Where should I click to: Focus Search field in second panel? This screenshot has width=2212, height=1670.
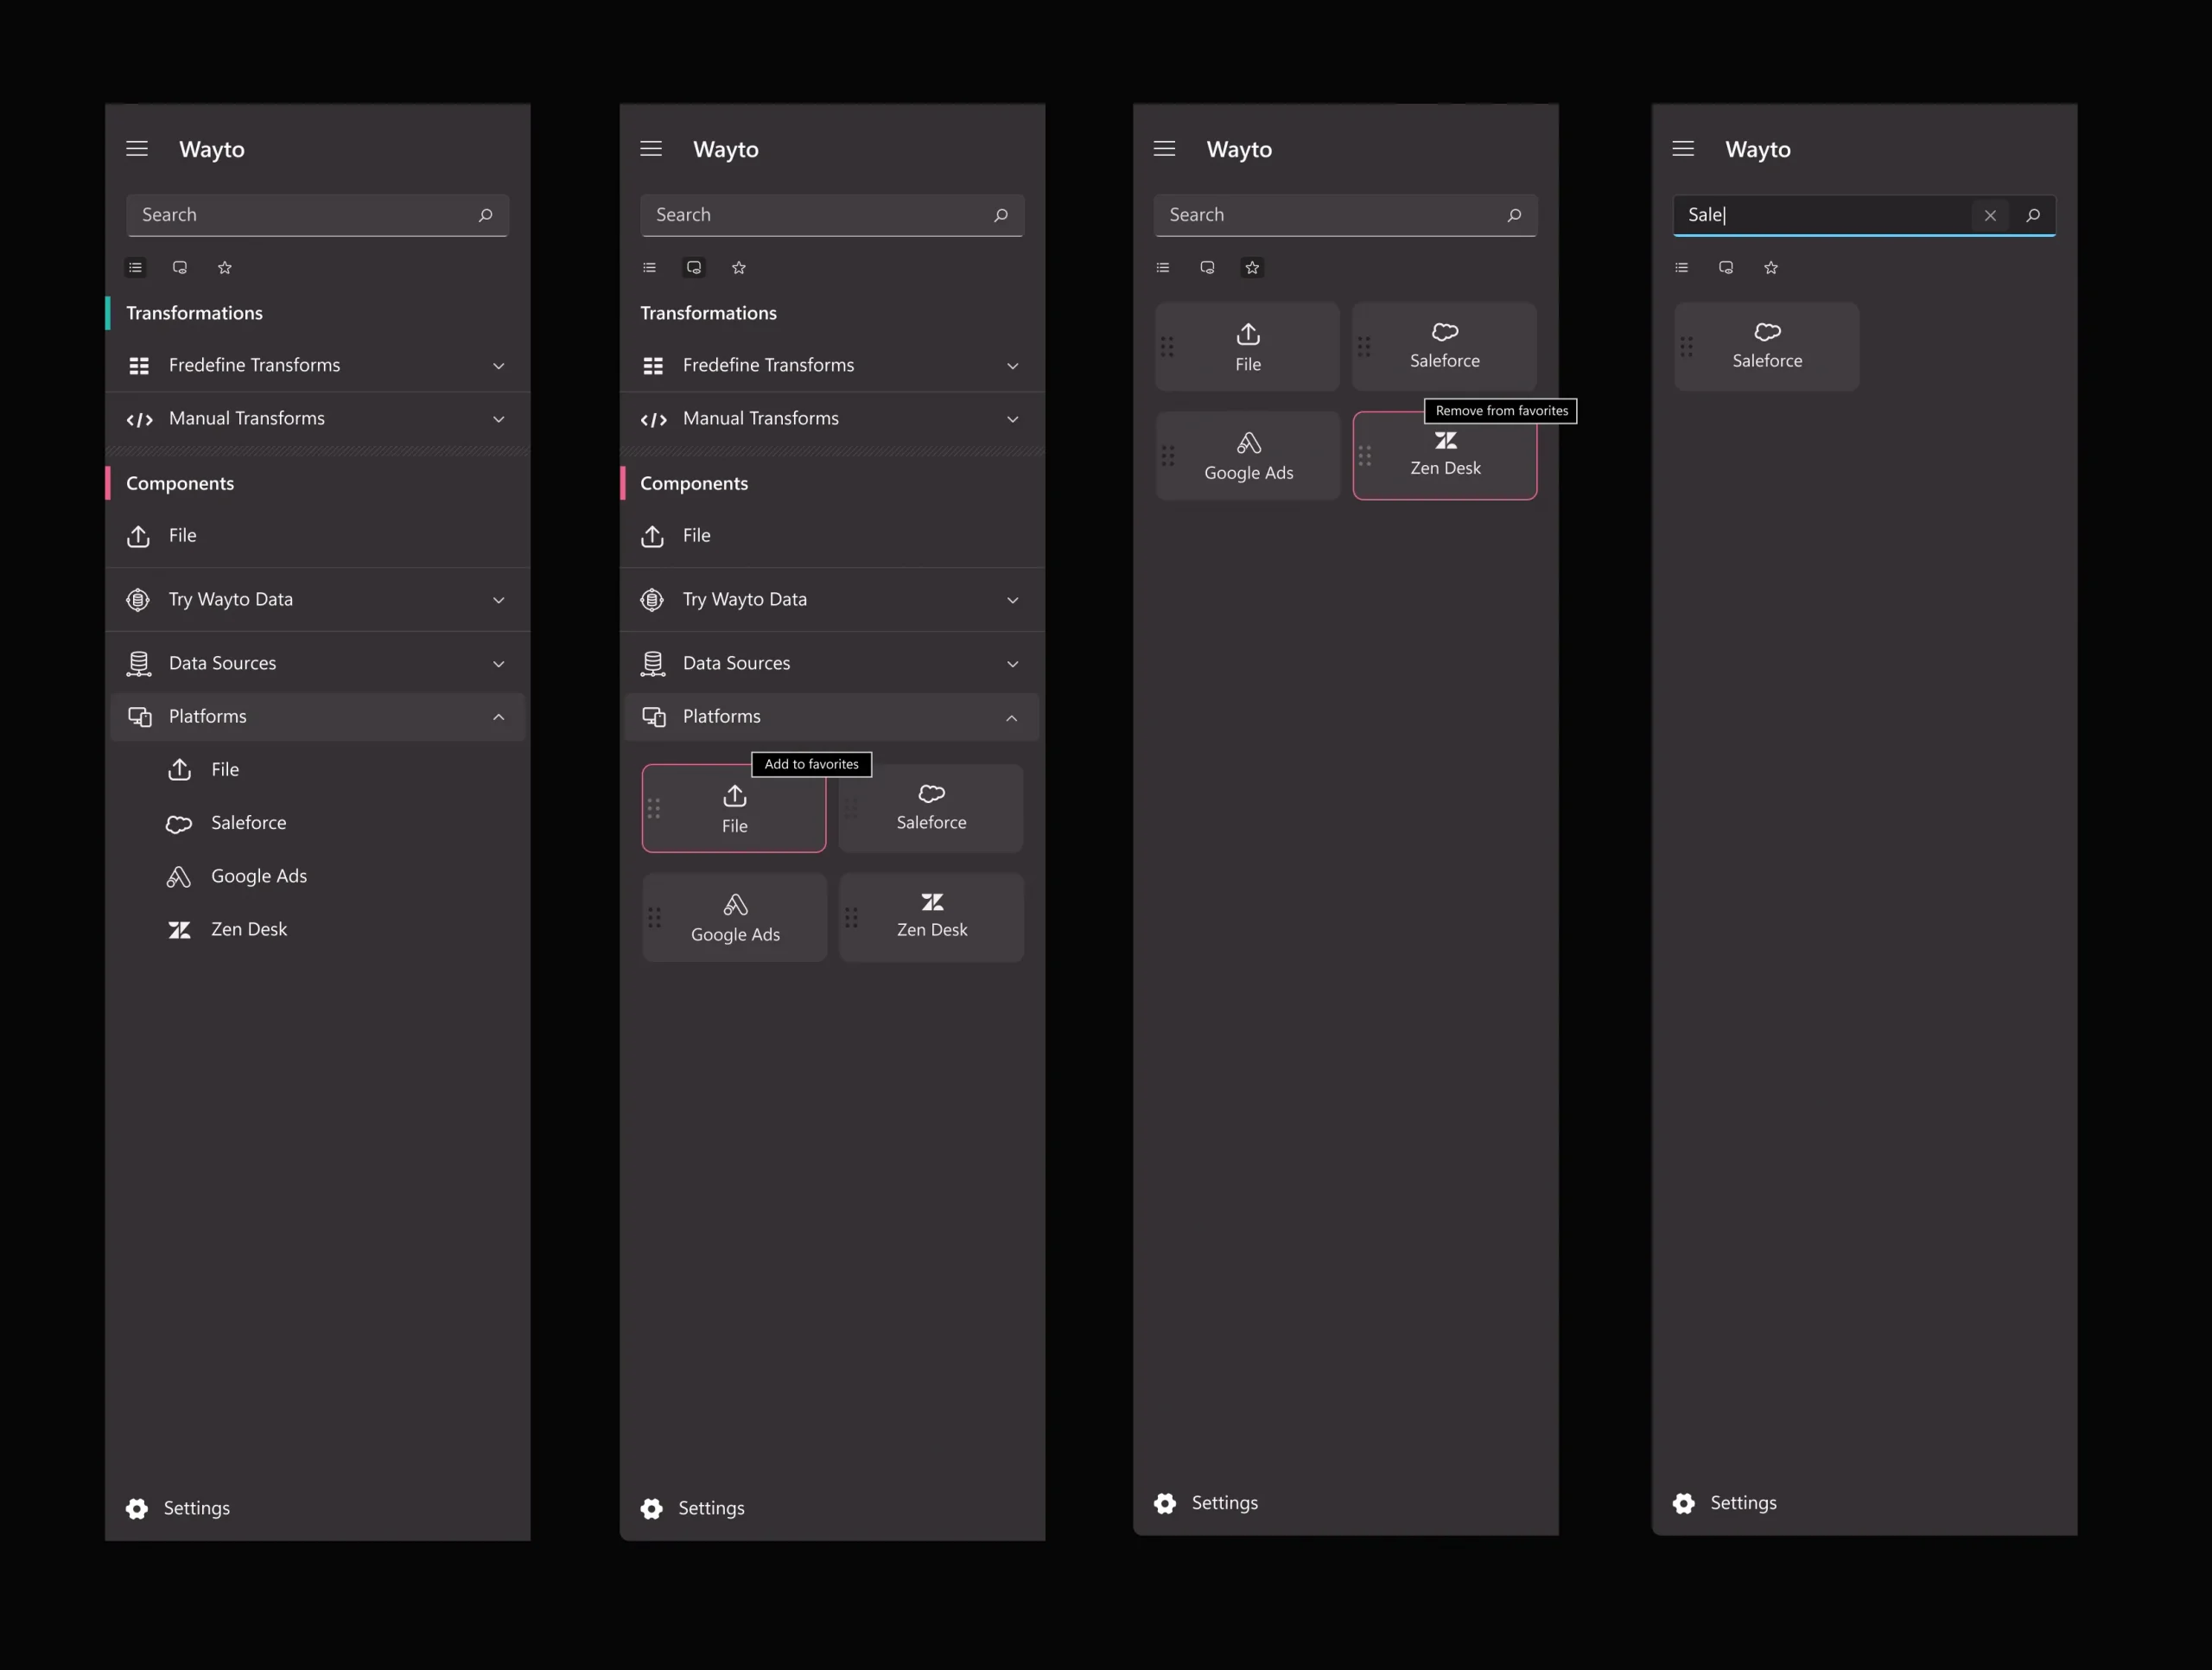[832, 215]
